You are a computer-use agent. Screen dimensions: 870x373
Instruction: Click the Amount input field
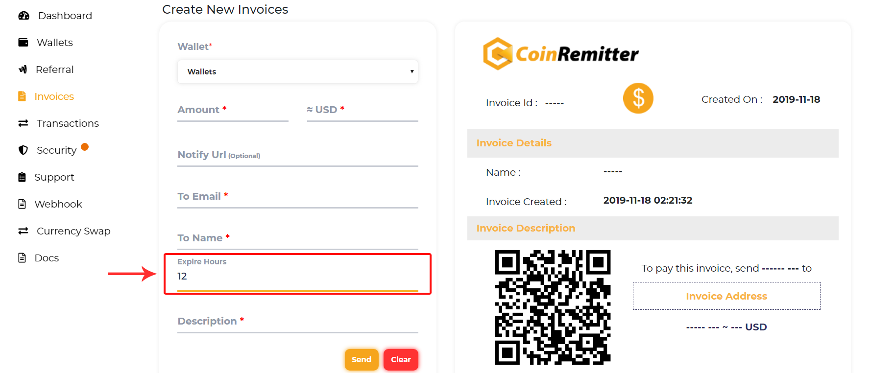click(233, 111)
